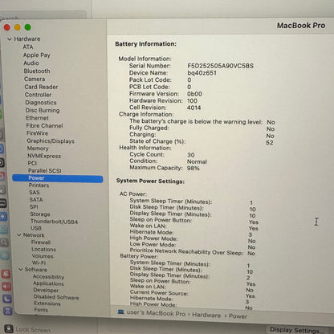Select Controller in the sidebar
Image resolution: width=334 pixels, height=334 pixels.
pos(38,95)
